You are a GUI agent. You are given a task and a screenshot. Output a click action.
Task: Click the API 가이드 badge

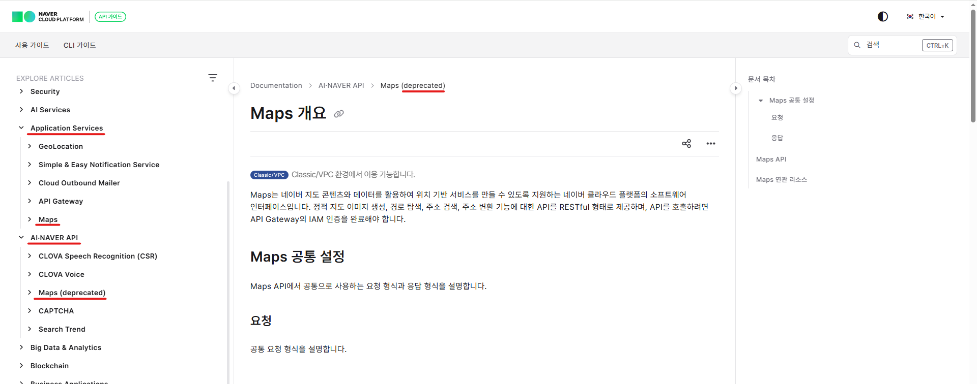click(110, 17)
